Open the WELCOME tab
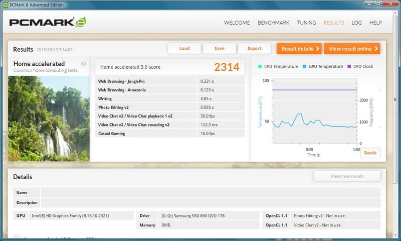 click(x=237, y=23)
